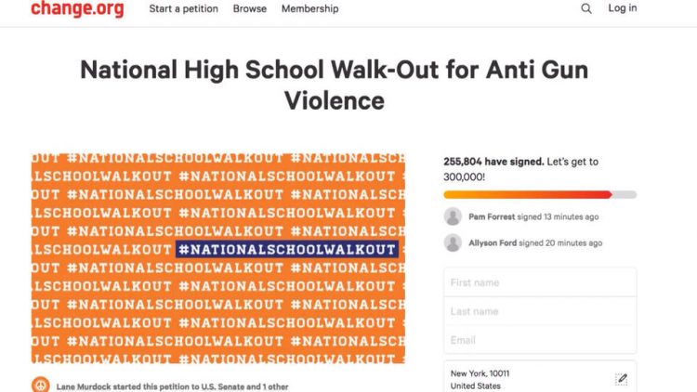Open the Start a petition menu item
This screenshot has width=697, height=392.
tap(183, 9)
